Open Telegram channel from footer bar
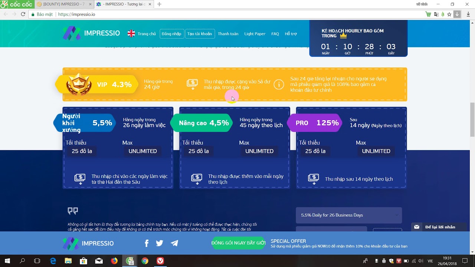Image resolution: width=475 pixels, height=267 pixels. [174, 243]
